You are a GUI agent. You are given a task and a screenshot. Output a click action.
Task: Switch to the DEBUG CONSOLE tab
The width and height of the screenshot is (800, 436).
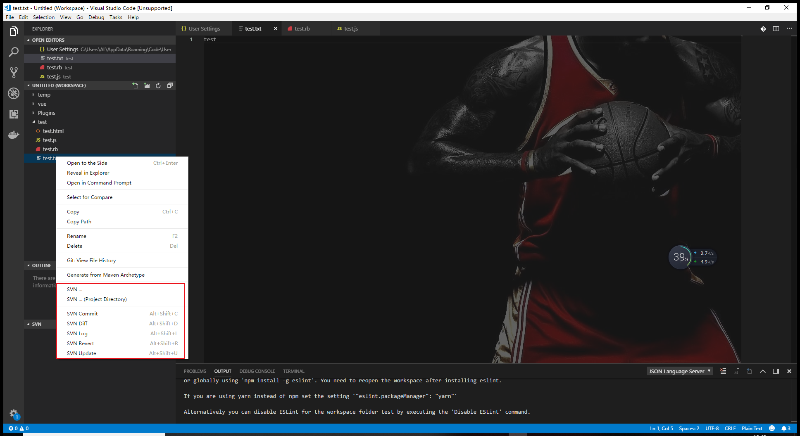click(257, 371)
